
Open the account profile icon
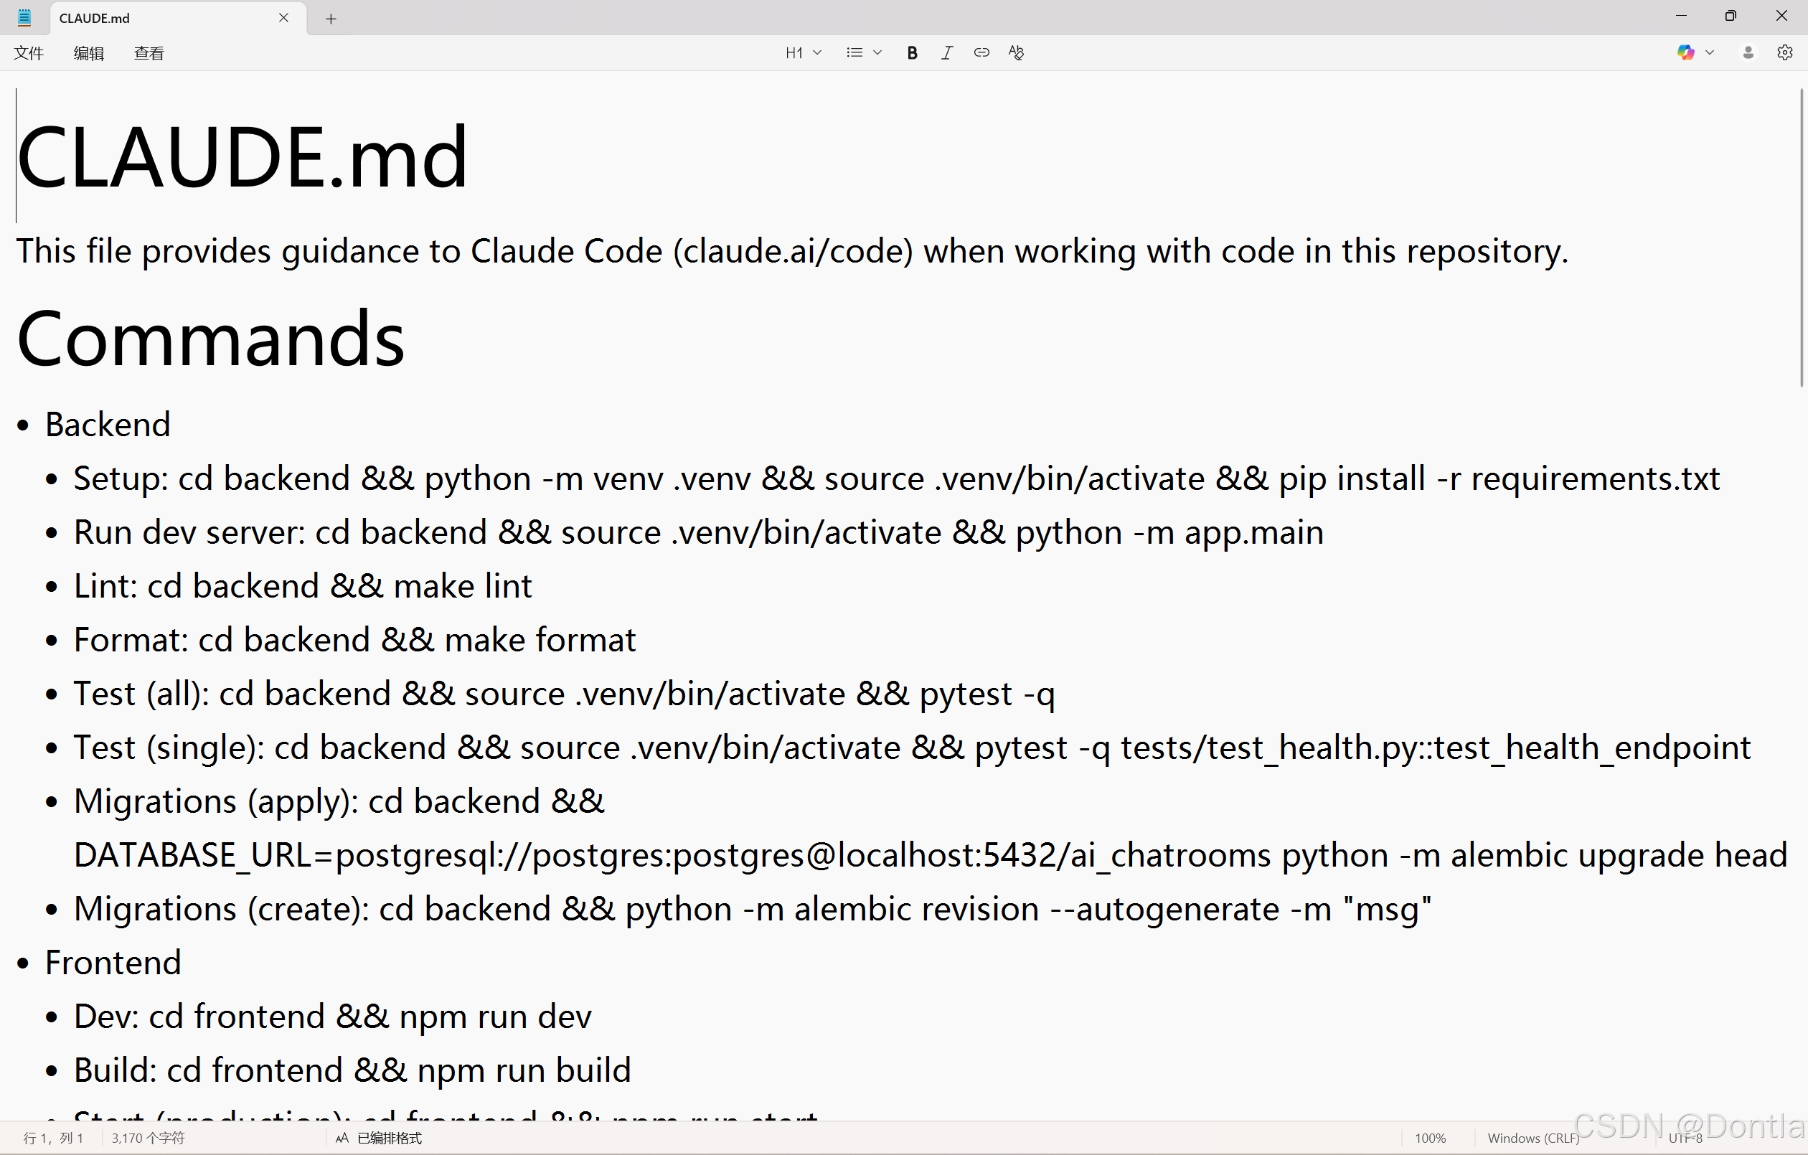pos(1748,52)
